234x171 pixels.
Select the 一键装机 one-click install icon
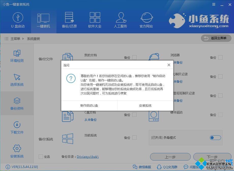43,20
